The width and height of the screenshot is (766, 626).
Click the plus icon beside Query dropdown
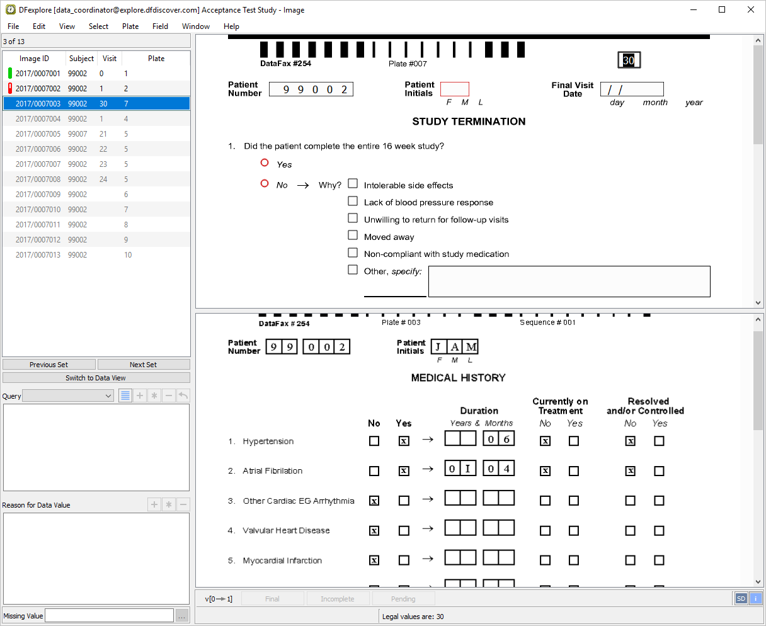pos(140,396)
